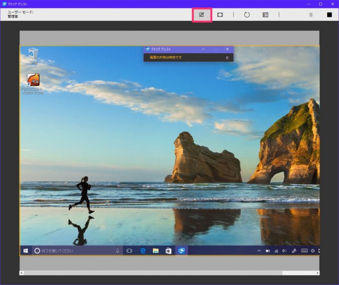Open Task Manager from the toolbar
Viewport: 339px width, 285px height.
coord(265,14)
